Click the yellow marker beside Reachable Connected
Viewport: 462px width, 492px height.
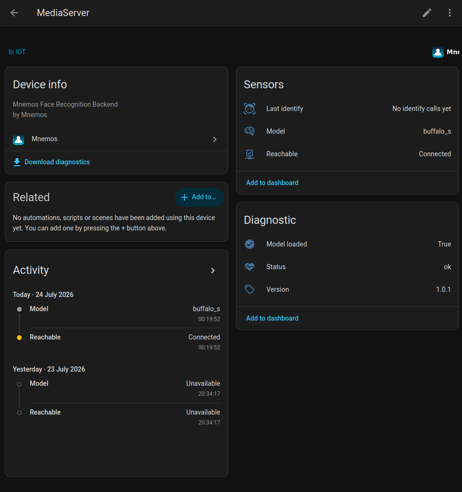pos(19,338)
